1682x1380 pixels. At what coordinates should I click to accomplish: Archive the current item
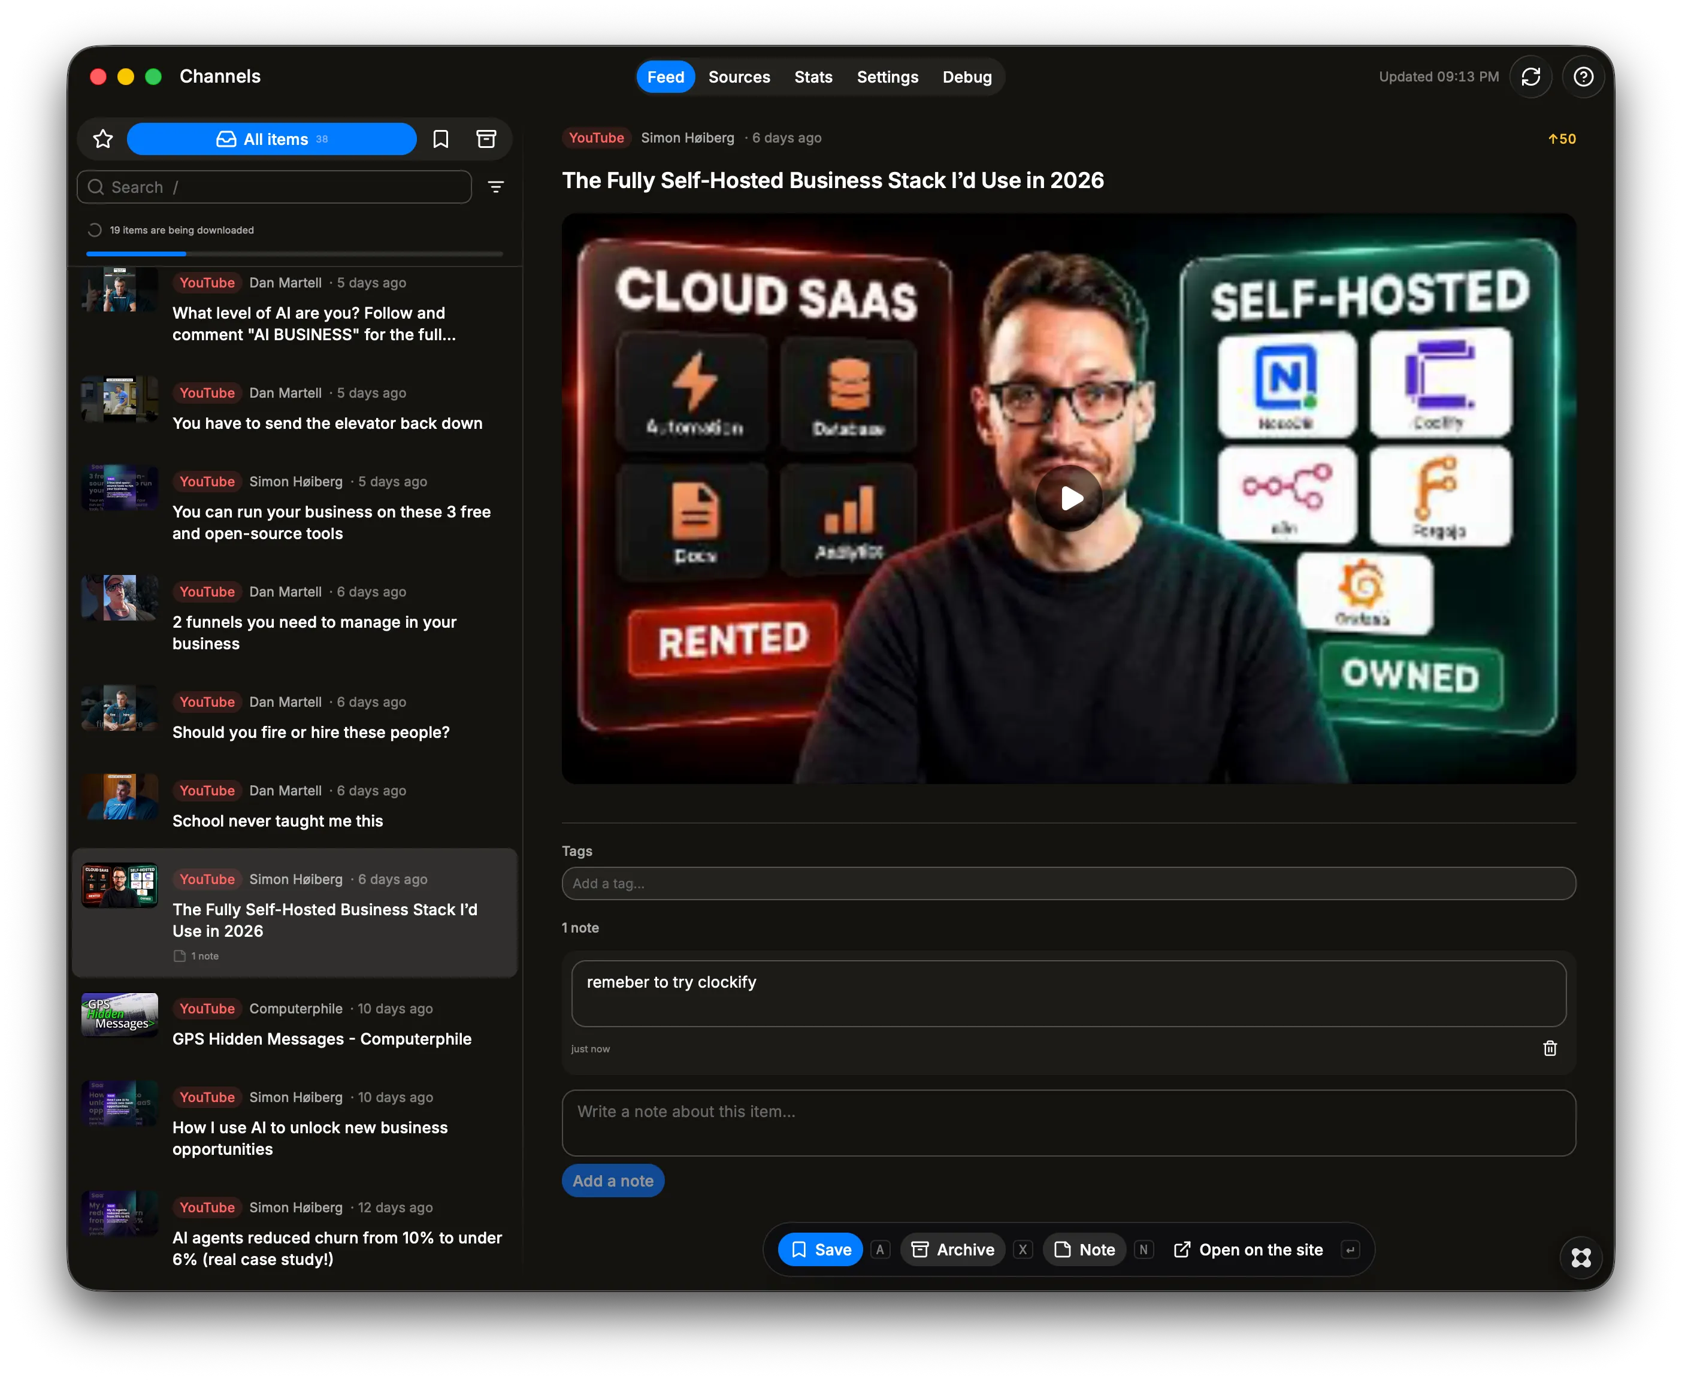coord(952,1251)
